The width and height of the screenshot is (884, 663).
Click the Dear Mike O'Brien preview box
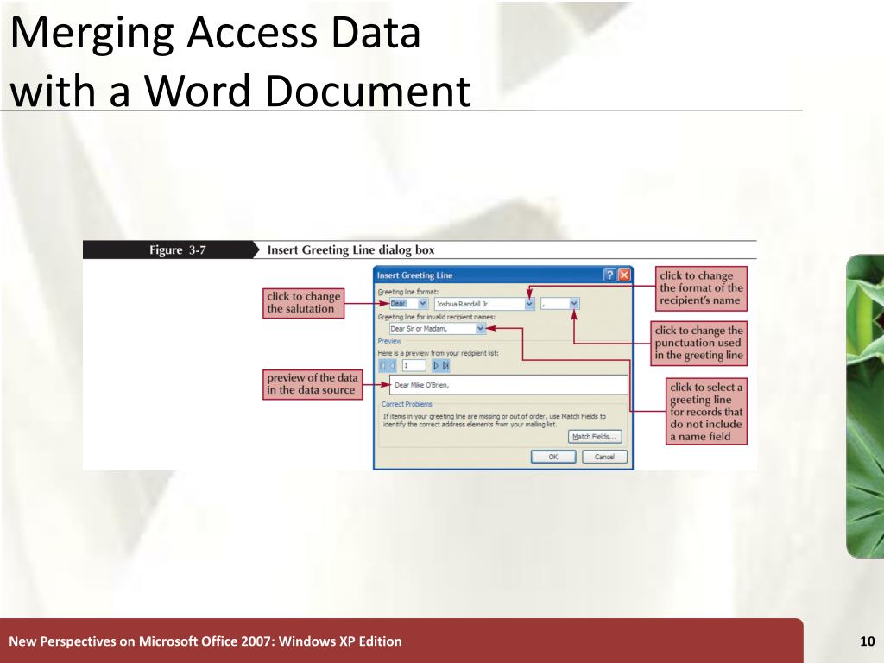point(508,385)
